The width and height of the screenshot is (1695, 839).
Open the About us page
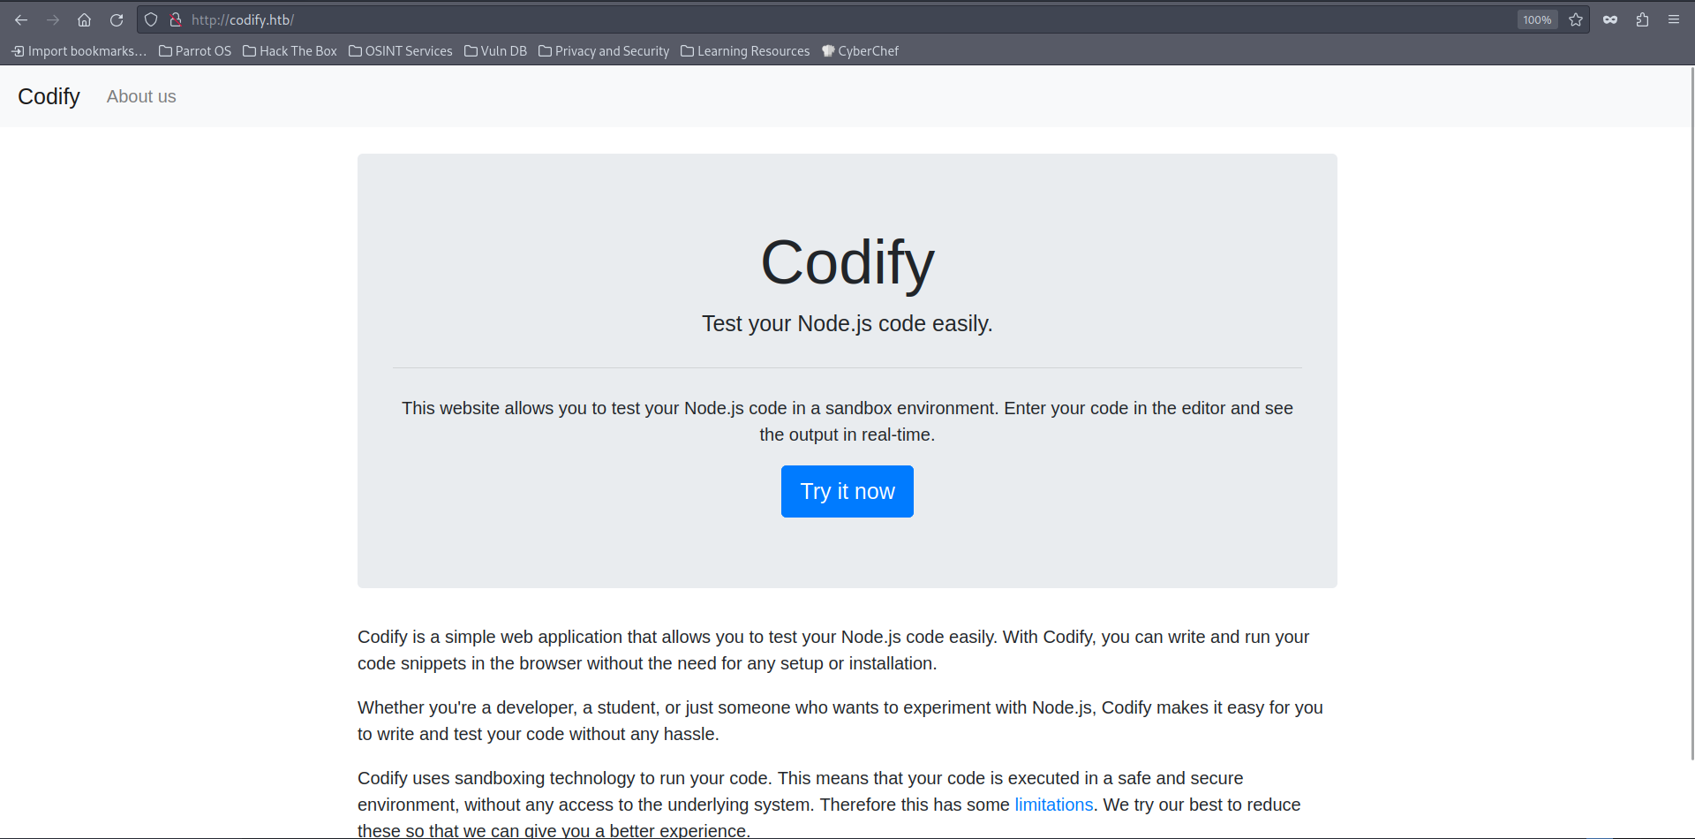(x=141, y=96)
